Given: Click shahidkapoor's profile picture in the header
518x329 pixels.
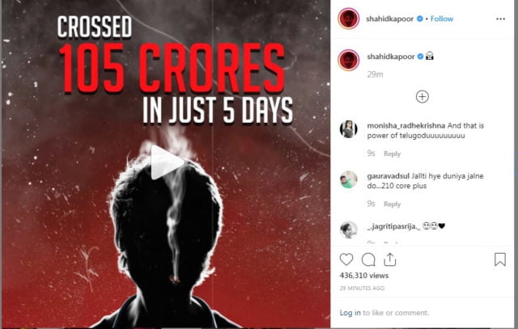Looking at the screenshot, I should (349, 19).
